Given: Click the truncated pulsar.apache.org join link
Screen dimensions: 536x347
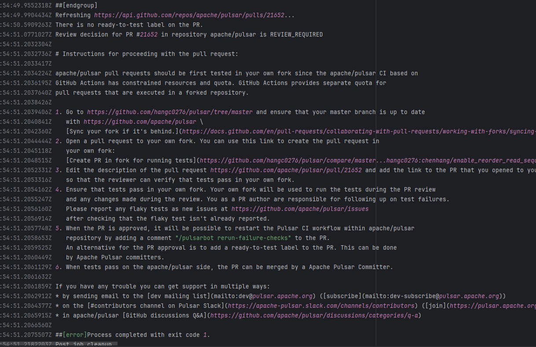Looking at the screenshot, I should tap(492, 306).
